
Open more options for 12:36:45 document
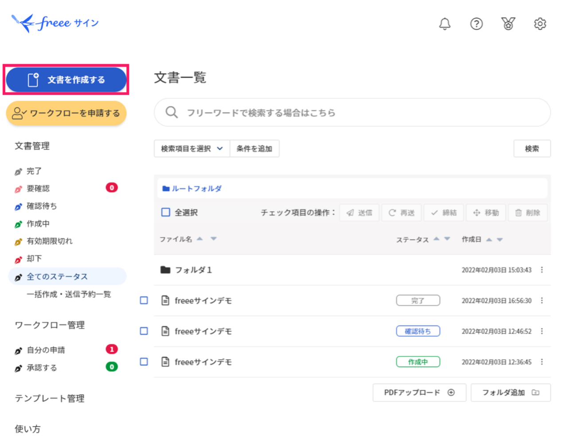pos(542,362)
